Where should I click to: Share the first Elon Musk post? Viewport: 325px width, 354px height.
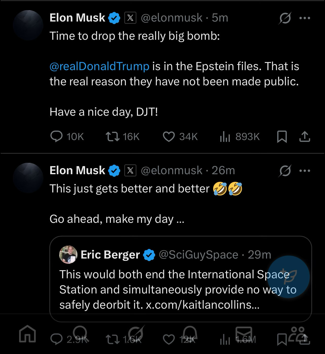304,137
